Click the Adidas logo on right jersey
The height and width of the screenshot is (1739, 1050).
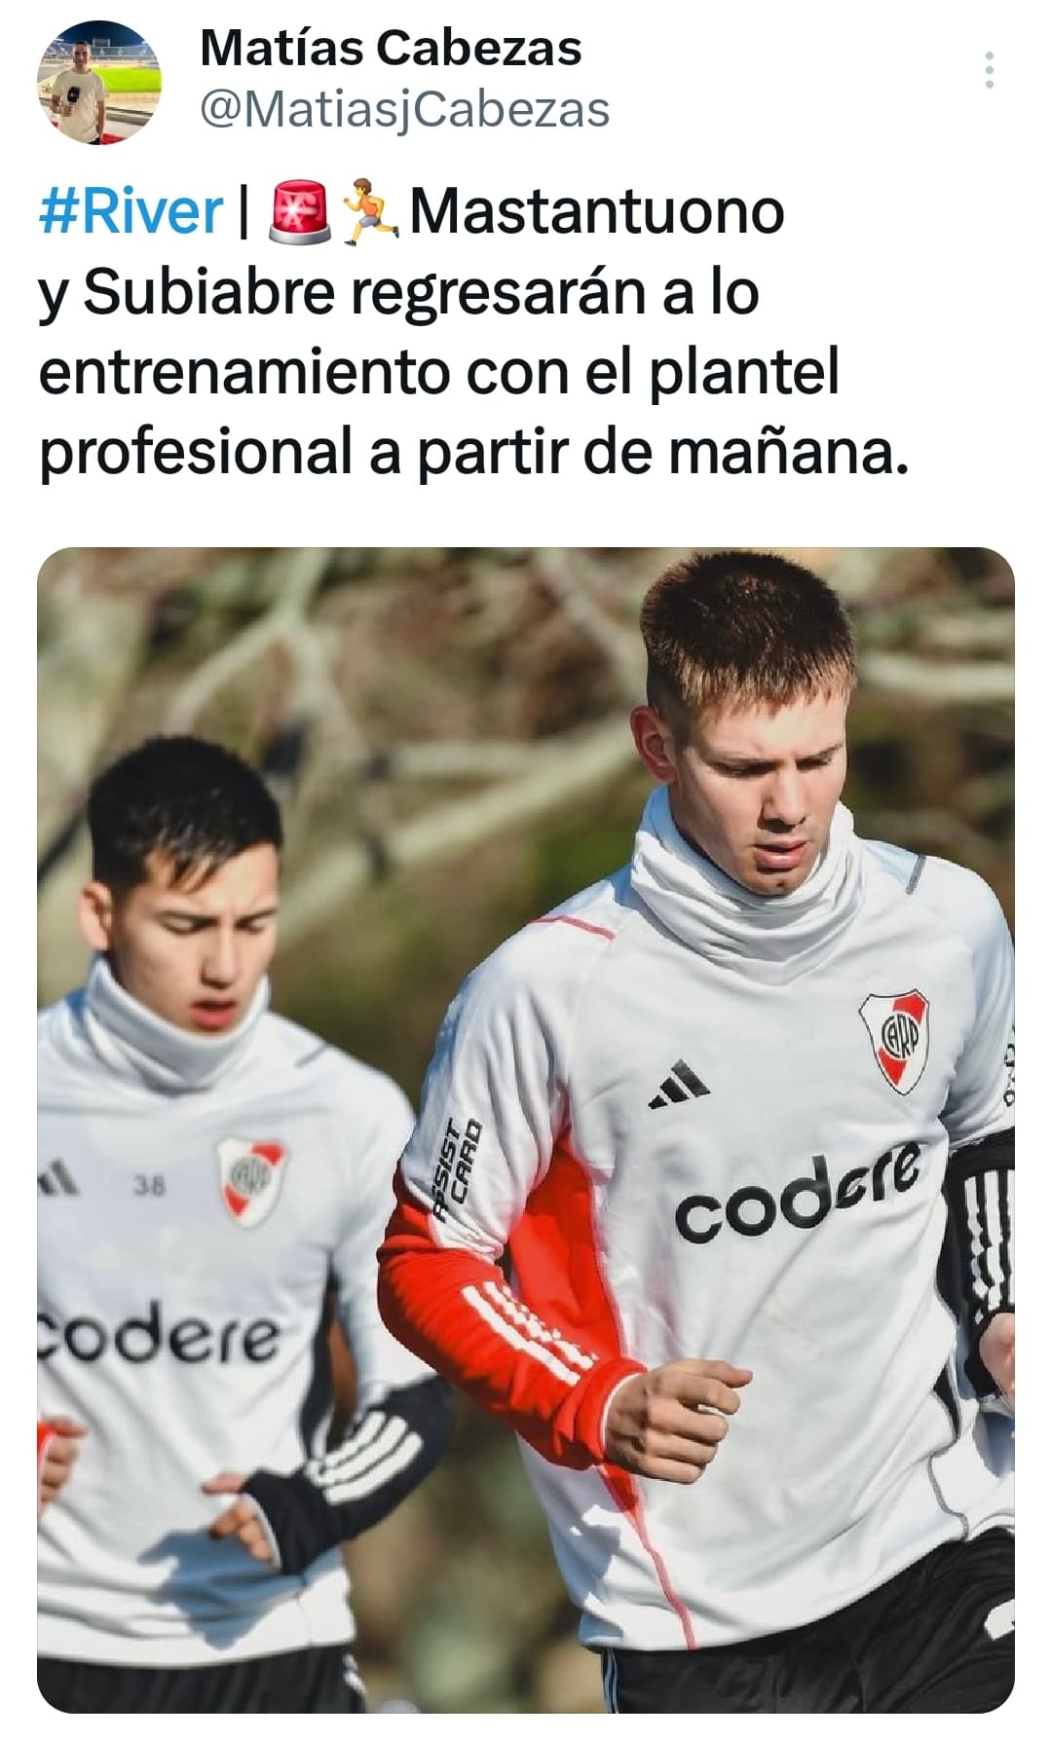(680, 1085)
